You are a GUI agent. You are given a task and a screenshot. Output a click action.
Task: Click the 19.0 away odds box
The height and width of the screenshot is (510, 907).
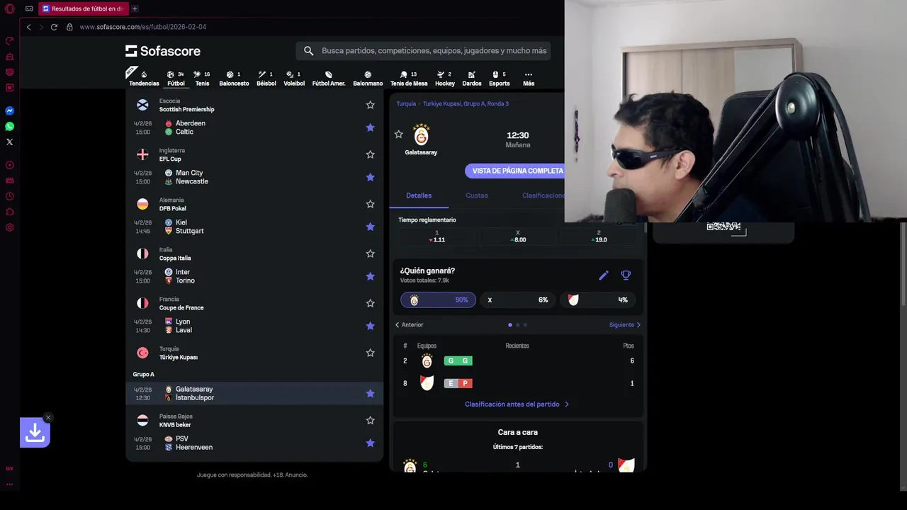click(x=599, y=236)
